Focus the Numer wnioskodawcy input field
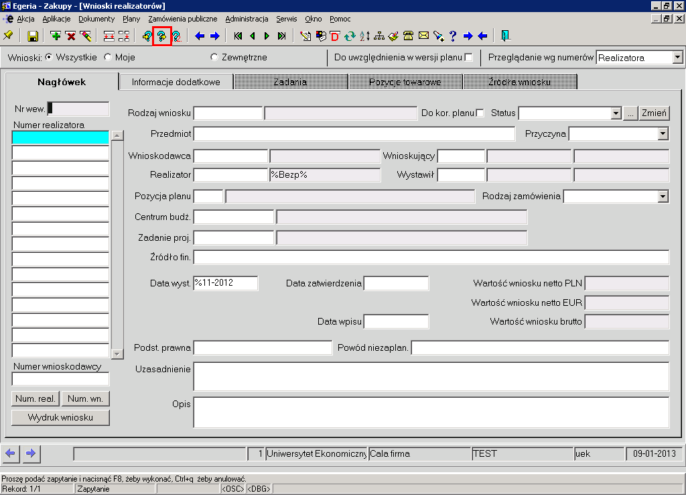 (60, 380)
